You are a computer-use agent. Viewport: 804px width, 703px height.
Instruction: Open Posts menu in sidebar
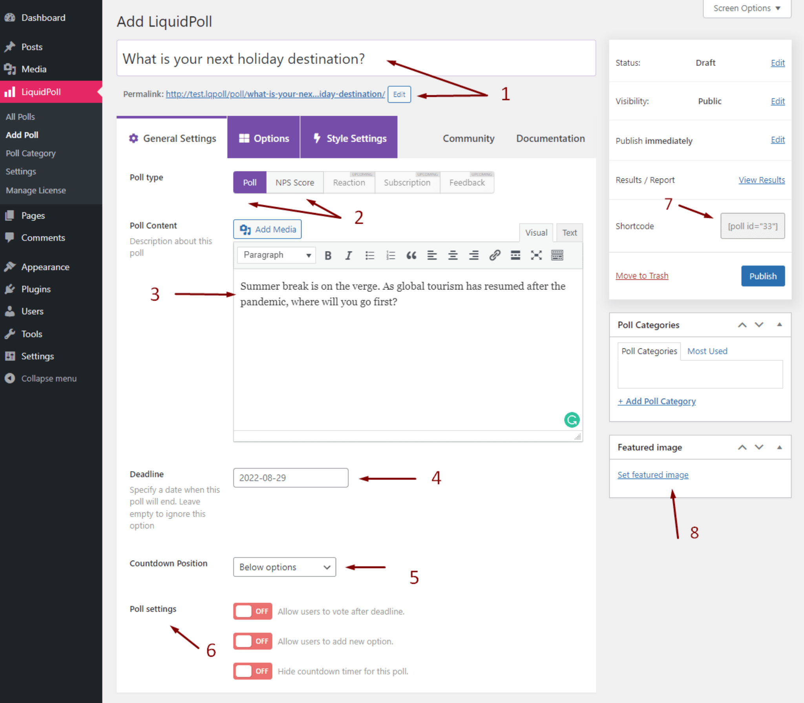(x=51, y=47)
